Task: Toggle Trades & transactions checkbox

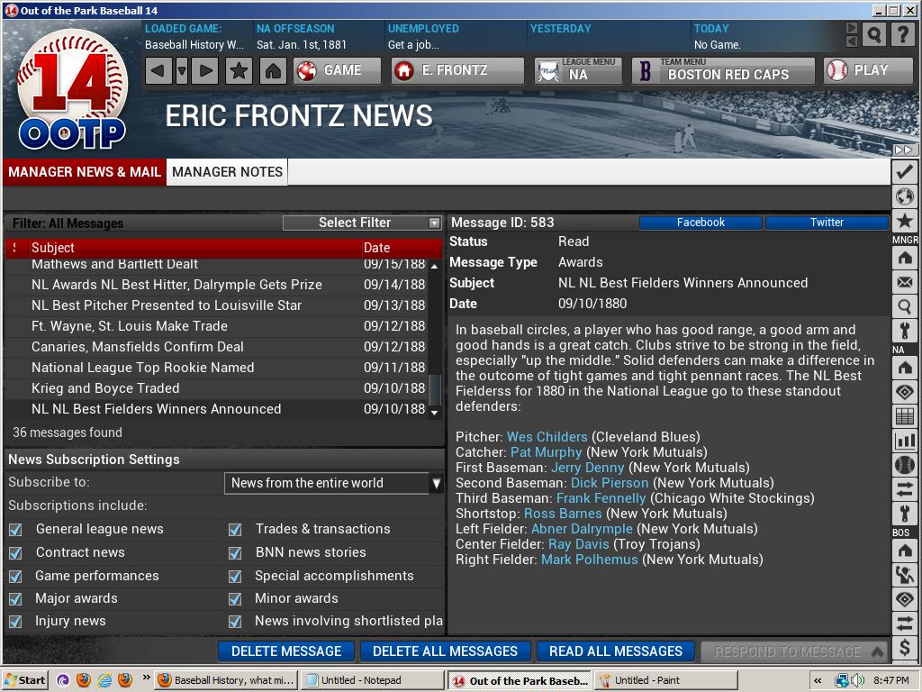Action: [235, 530]
